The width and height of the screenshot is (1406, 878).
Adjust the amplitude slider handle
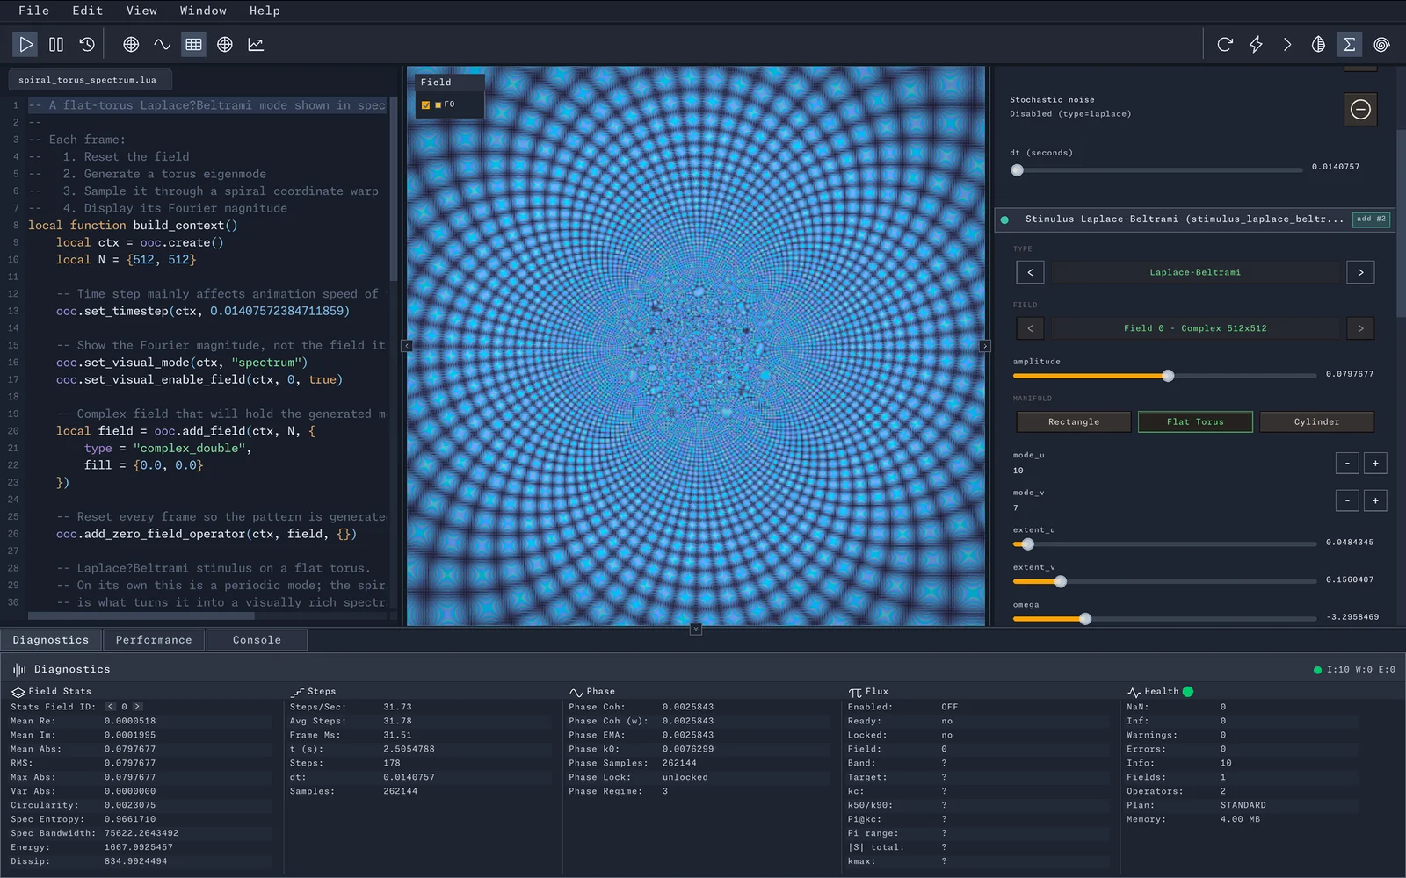coord(1168,376)
